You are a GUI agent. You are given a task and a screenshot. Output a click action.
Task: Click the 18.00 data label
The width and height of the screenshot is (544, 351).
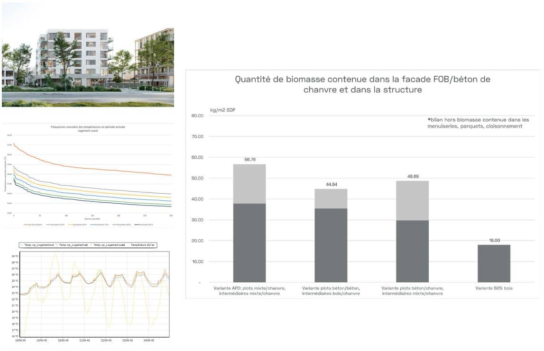coord(494,241)
